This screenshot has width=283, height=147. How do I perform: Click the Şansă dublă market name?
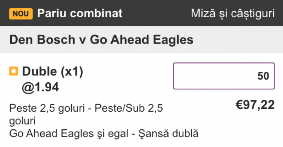pos(168,134)
